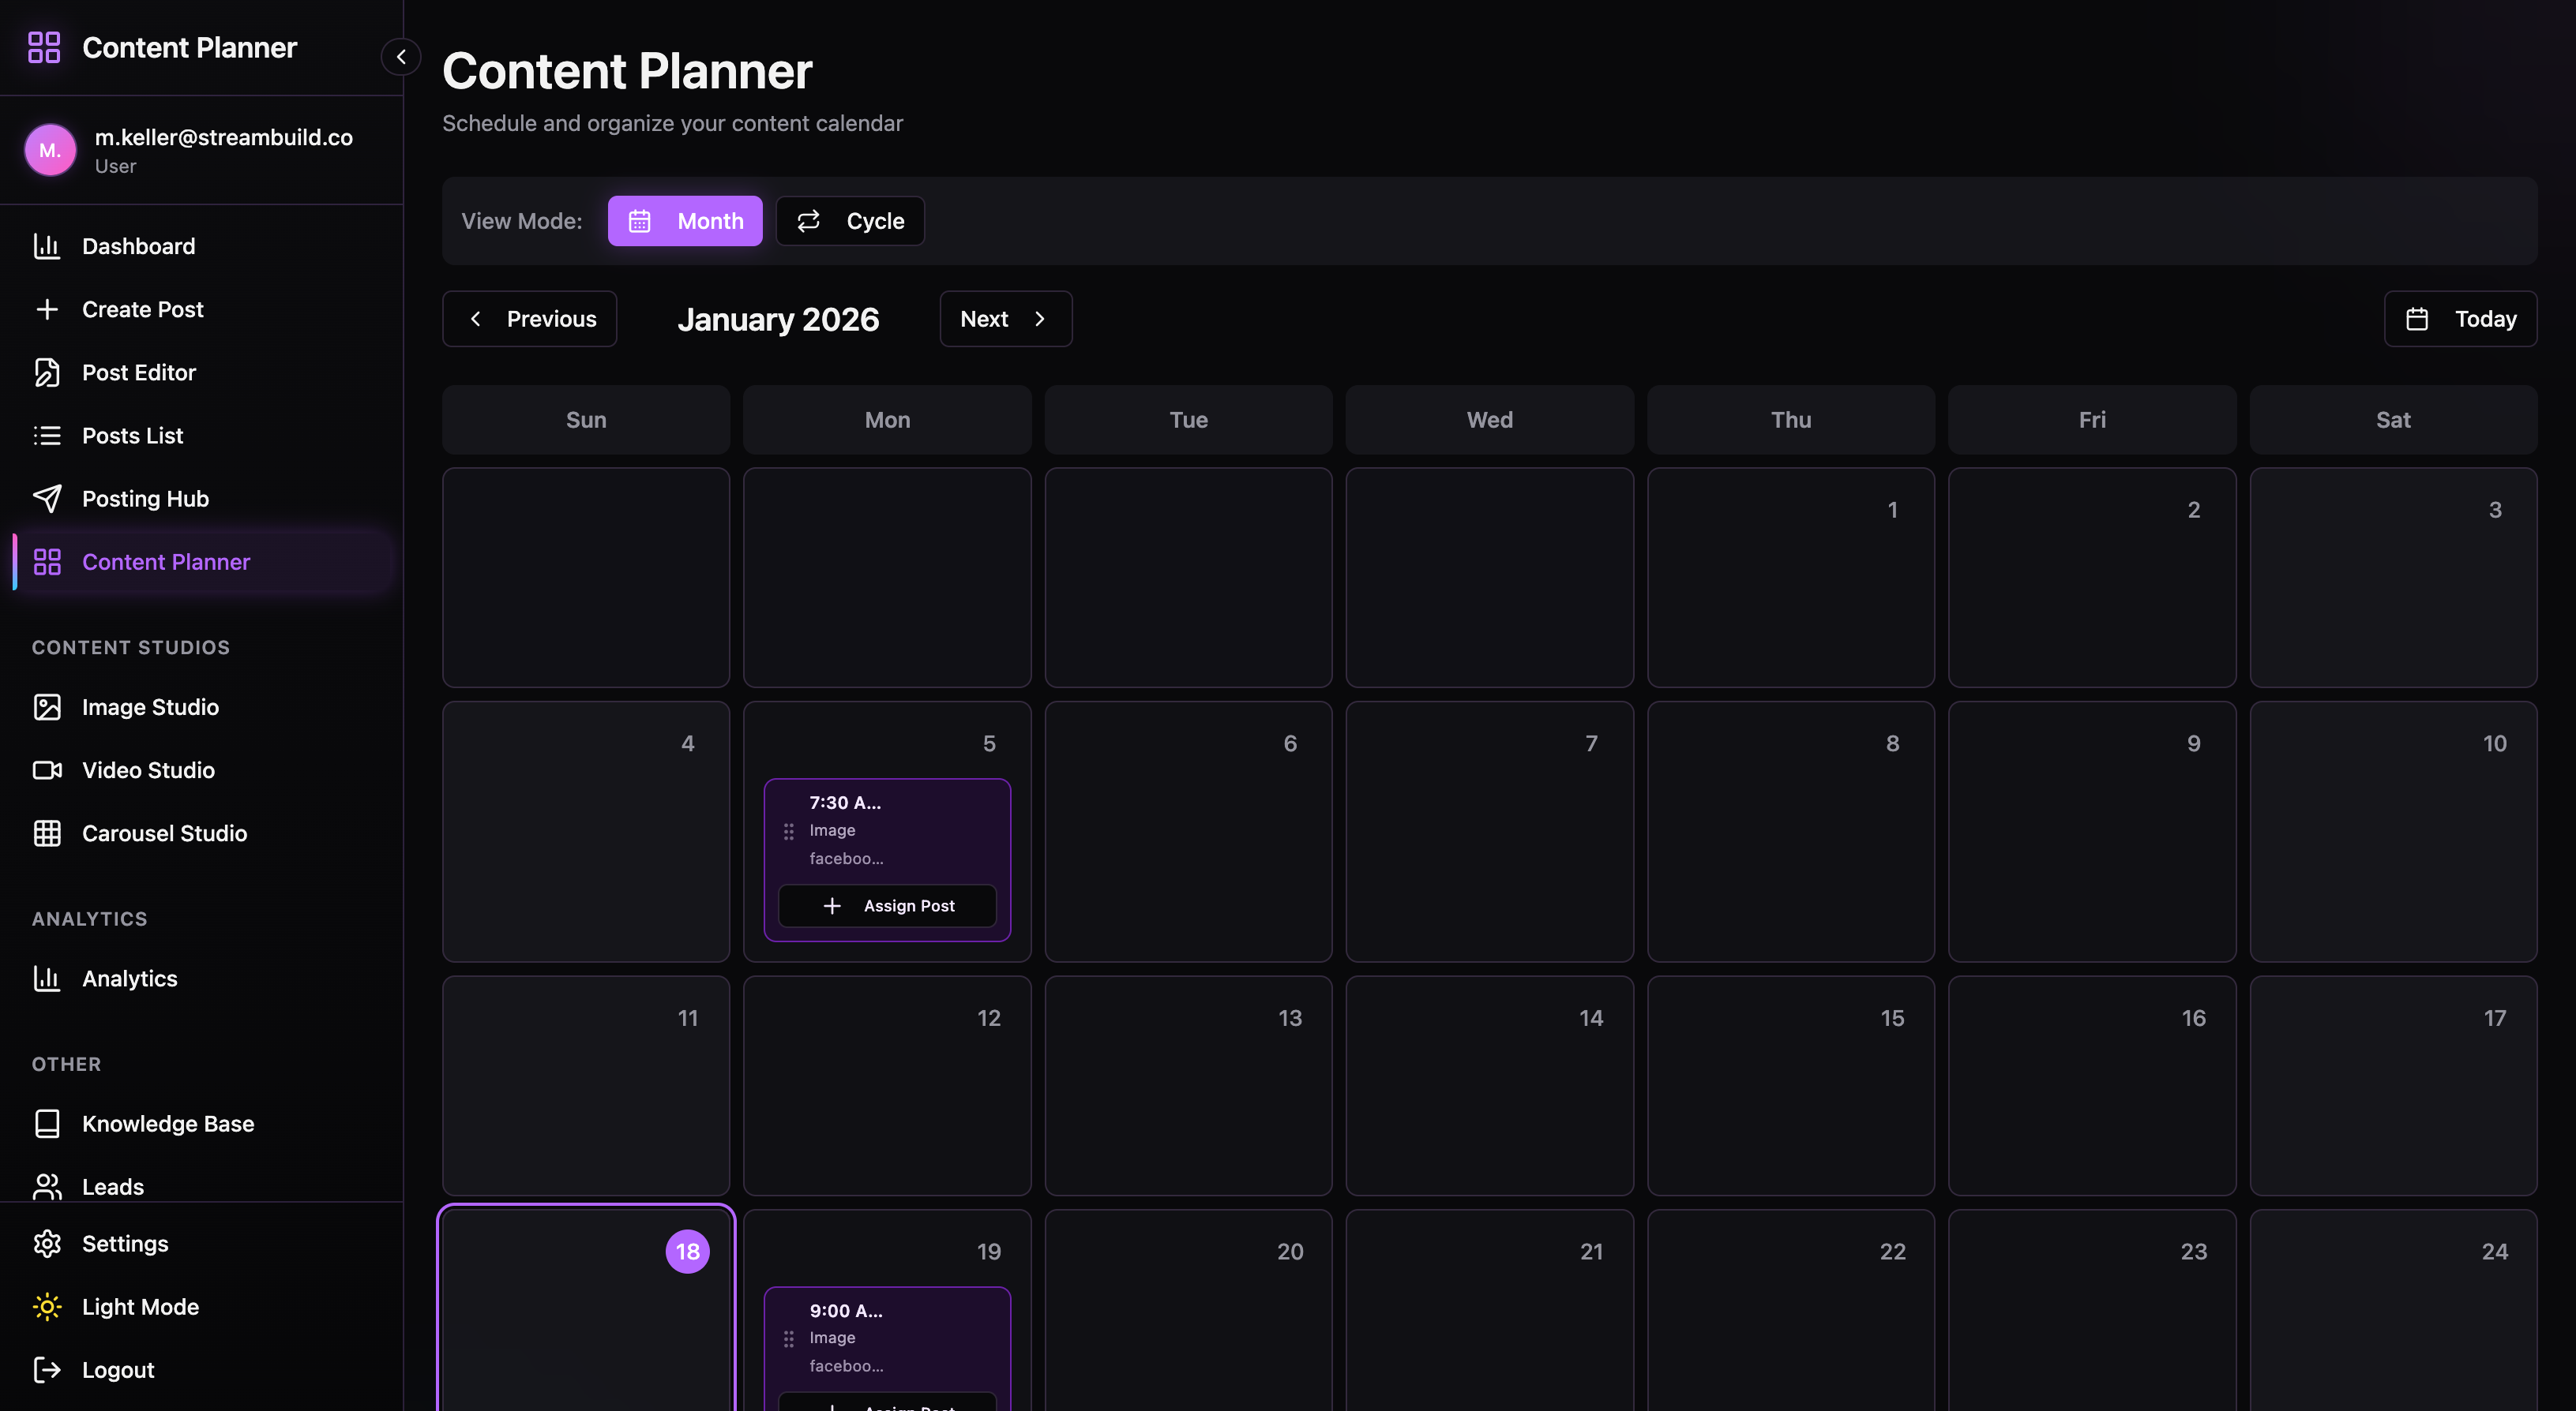Collapse the sidebar with chevron button
This screenshot has width=2576, height=1411.
[401, 57]
